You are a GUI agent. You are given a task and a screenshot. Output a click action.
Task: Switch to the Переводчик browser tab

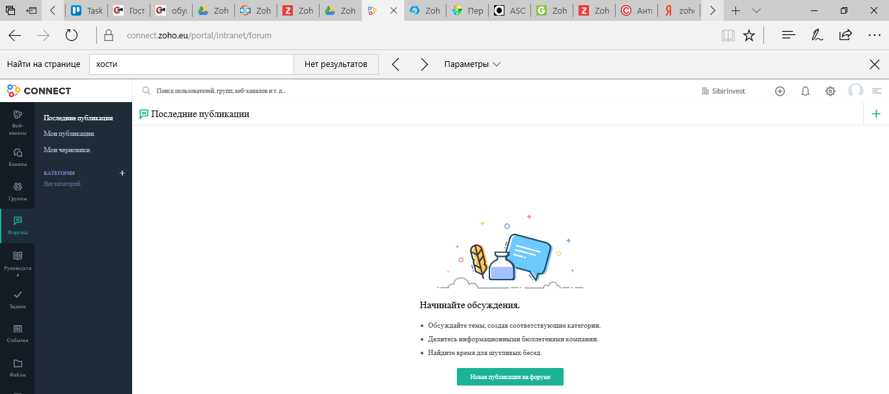point(467,10)
